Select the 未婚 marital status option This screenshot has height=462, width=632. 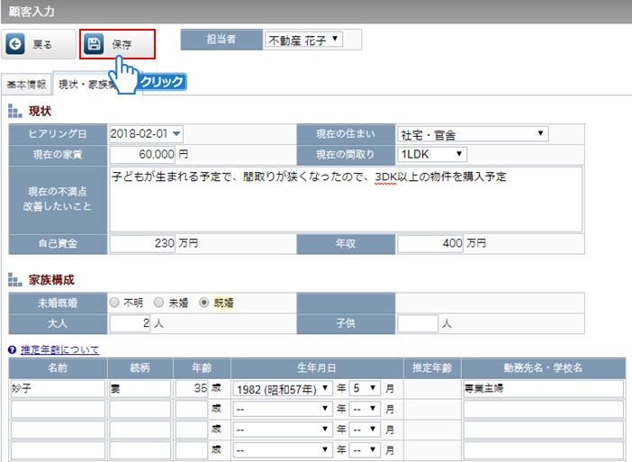pos(158,303)
